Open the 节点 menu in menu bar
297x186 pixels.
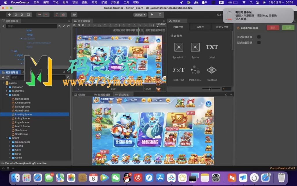(56, 2)
